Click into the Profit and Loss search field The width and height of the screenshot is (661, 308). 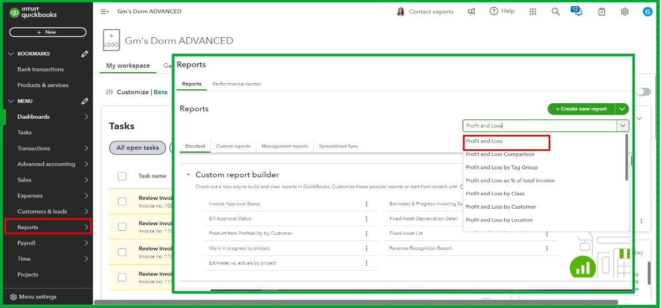click(540, 125)
